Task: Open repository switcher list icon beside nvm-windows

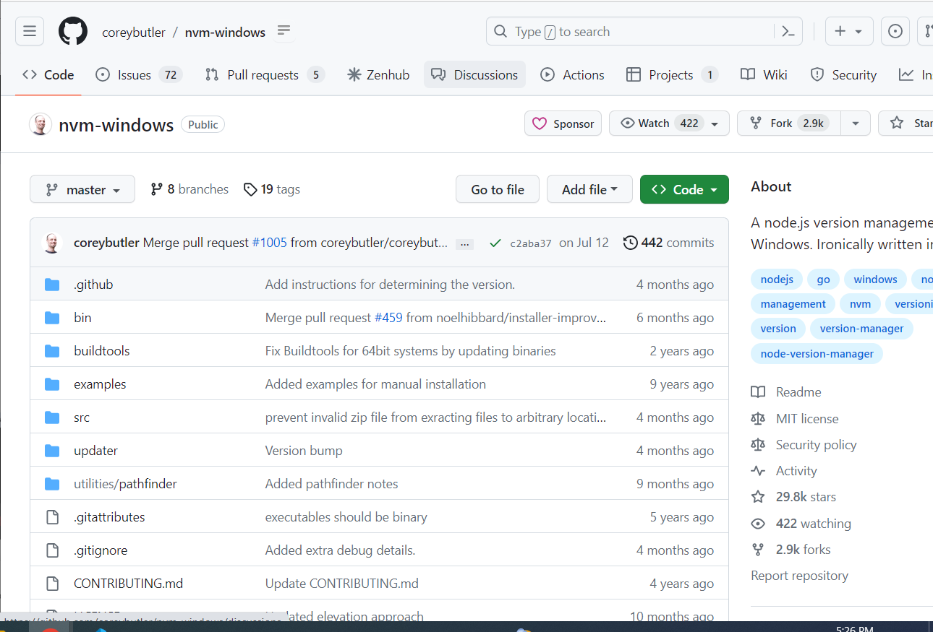Action: click(284, 30)
